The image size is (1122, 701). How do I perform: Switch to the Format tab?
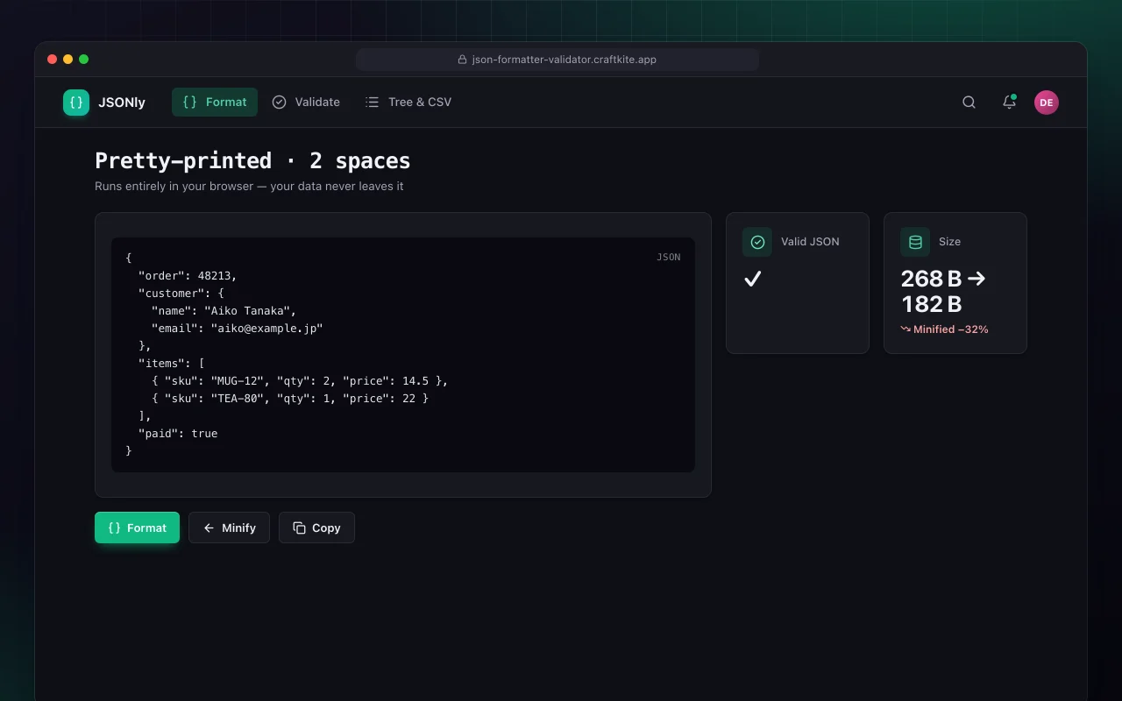tap(215, 103)
